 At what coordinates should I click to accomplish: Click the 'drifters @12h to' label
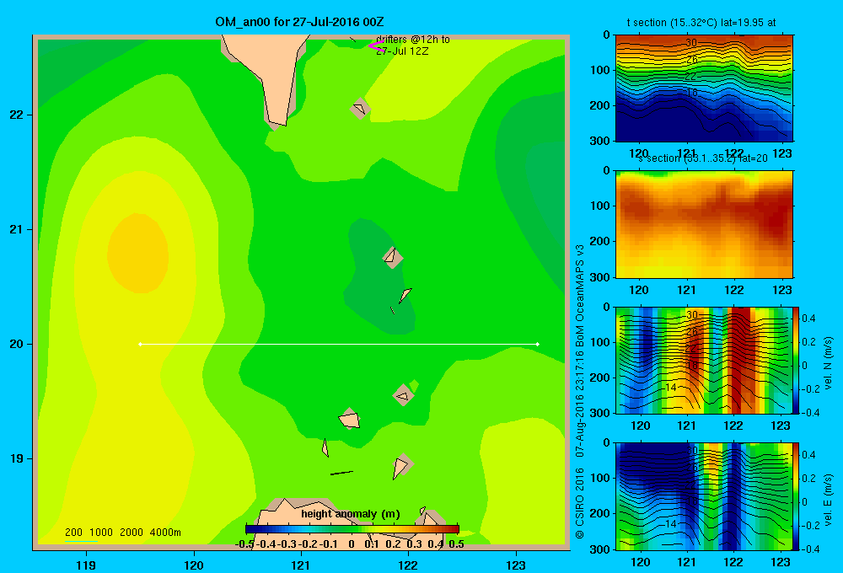(413, 40)
